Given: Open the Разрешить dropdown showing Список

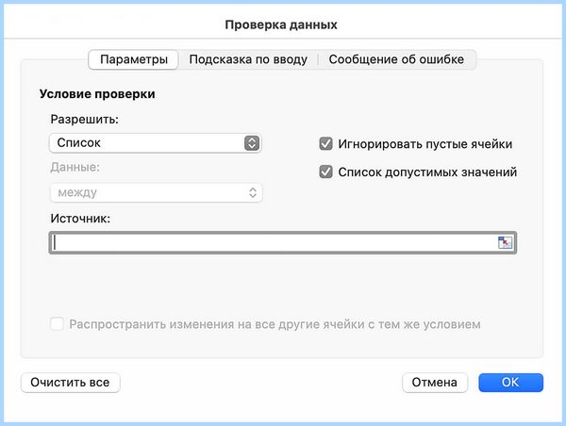Looking at the screenshot, I should (156, 143).
